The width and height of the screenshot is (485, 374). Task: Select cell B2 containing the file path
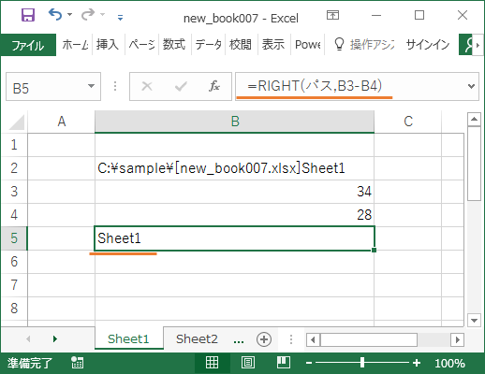[x=234, y=168]
